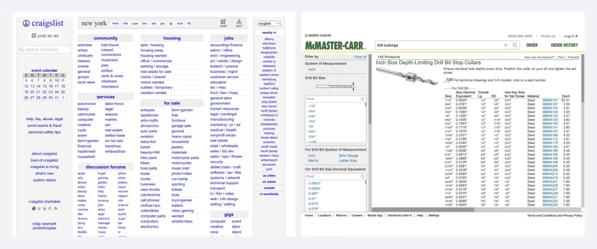Expand the cl worldwide section on craigslist
Screen dimensions: 597x249
coord(269,194)
